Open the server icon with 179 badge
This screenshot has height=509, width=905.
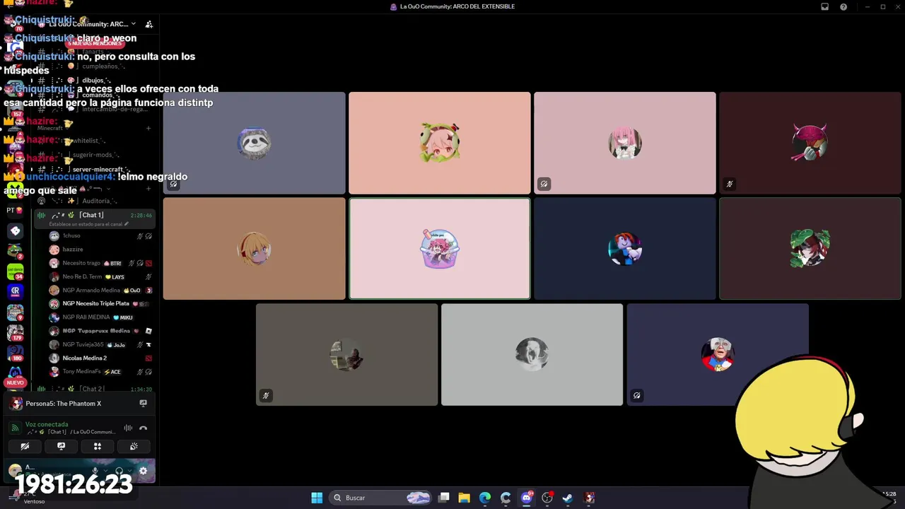pos(15,332)
